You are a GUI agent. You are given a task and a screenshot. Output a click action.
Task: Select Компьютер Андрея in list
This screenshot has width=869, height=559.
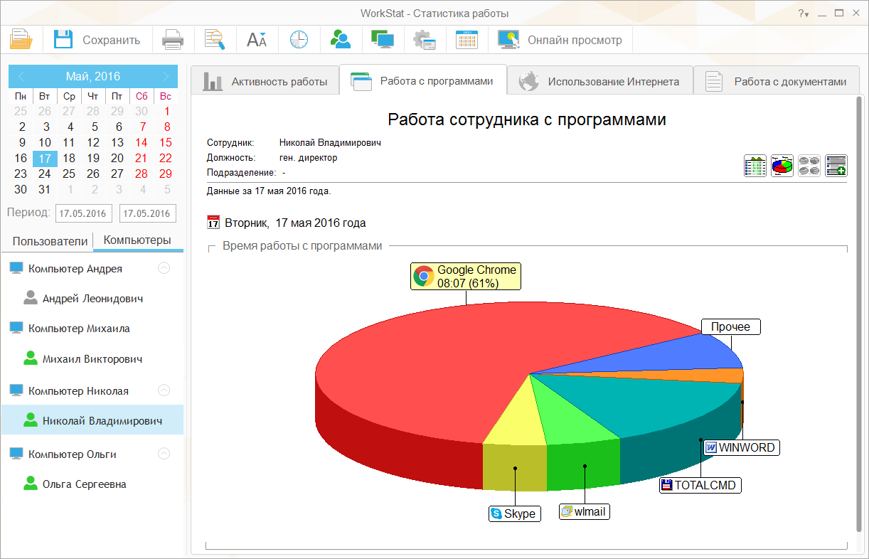(75, 268)
